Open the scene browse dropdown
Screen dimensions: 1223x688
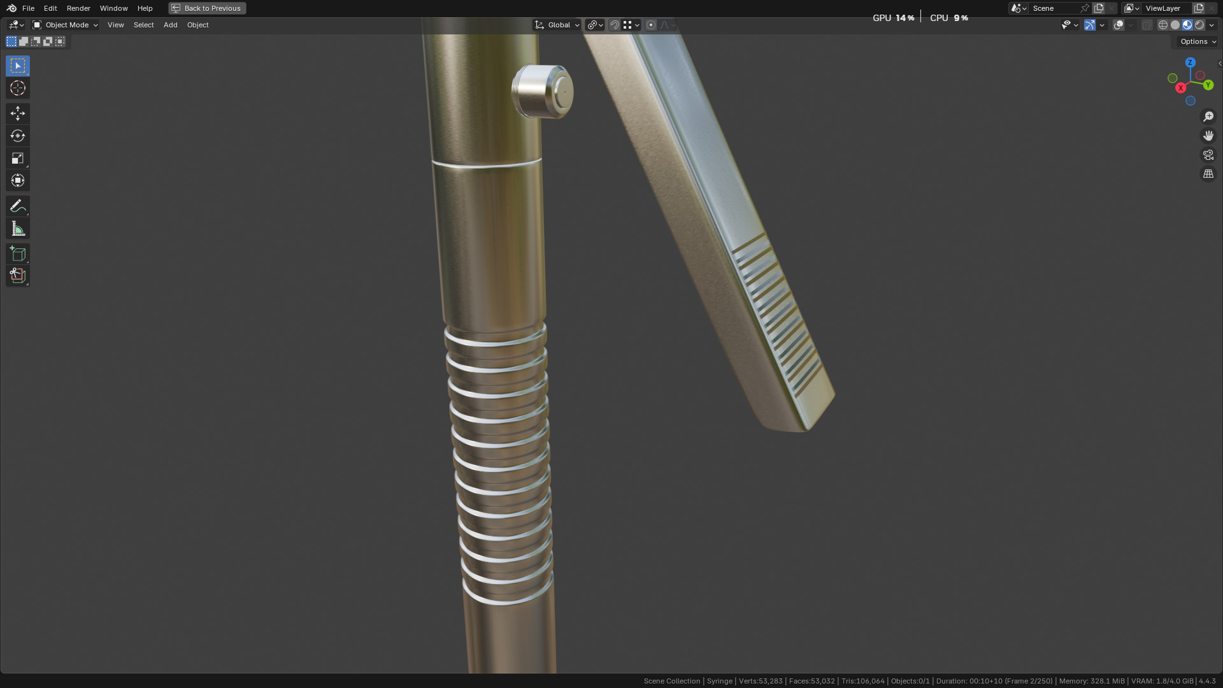tap(1019, 8)
